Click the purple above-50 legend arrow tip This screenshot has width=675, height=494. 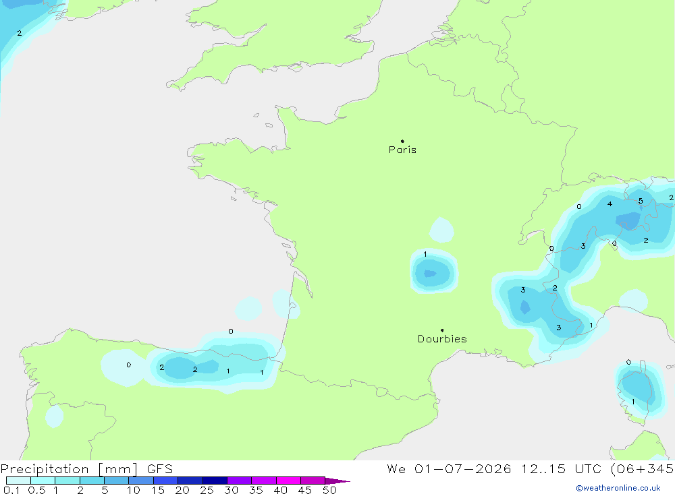click(x=337, y=481)
